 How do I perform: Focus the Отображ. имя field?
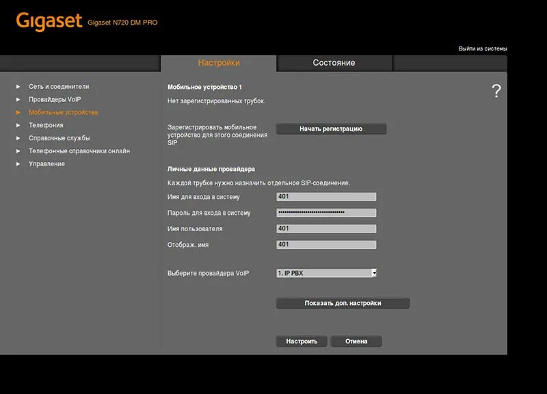click(x=326, y=245)
